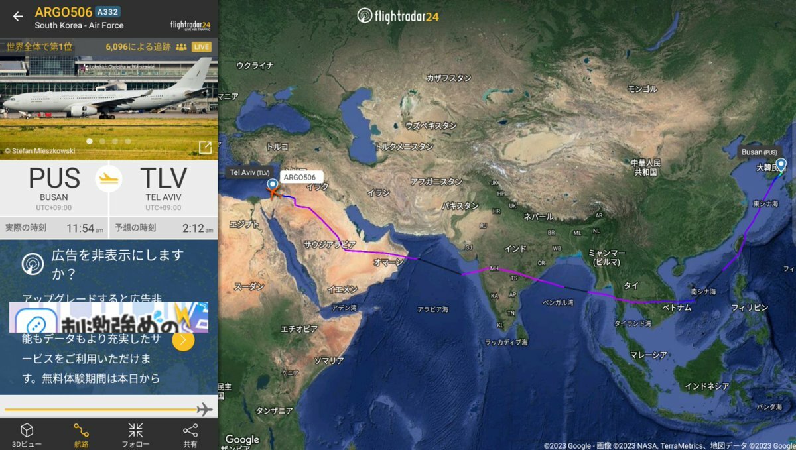Click the flightradar24 logo atop the map

397,15
